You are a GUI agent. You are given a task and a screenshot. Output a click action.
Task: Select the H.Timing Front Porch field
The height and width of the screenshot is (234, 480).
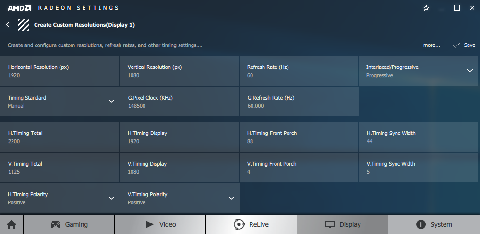tap(299, 137)
